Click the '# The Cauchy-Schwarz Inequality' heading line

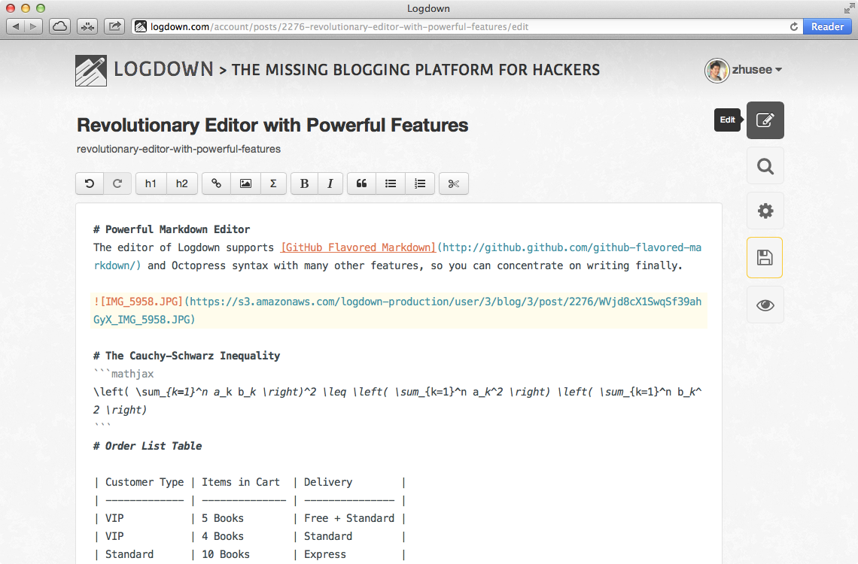pos(187,356)
